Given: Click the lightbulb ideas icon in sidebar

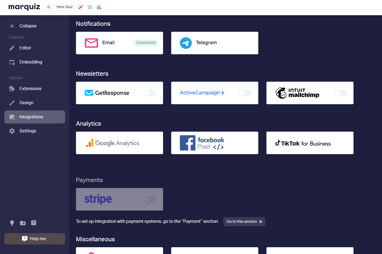Looking at the screenshot, I should [12, 223].
